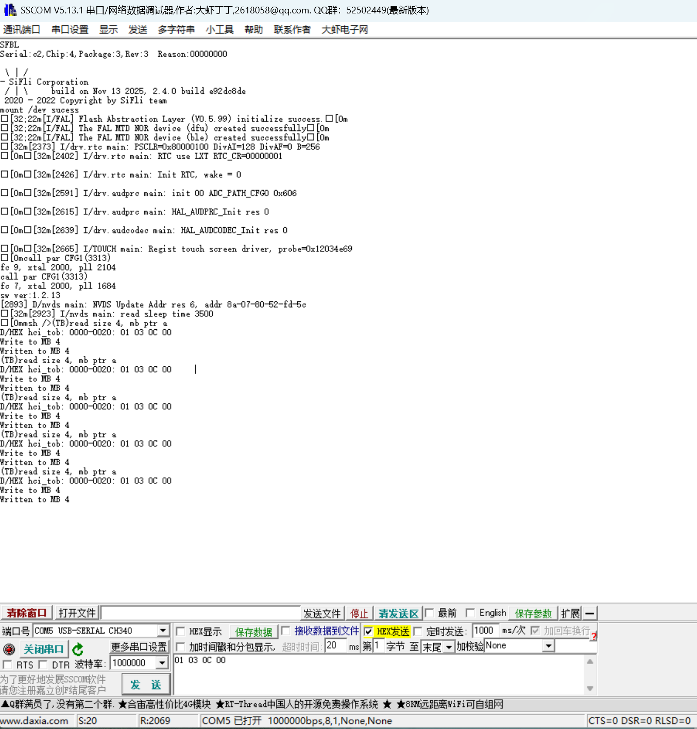The image size is (697, 729).
Task: Open the 串口设置 menu
Action: 70,29
